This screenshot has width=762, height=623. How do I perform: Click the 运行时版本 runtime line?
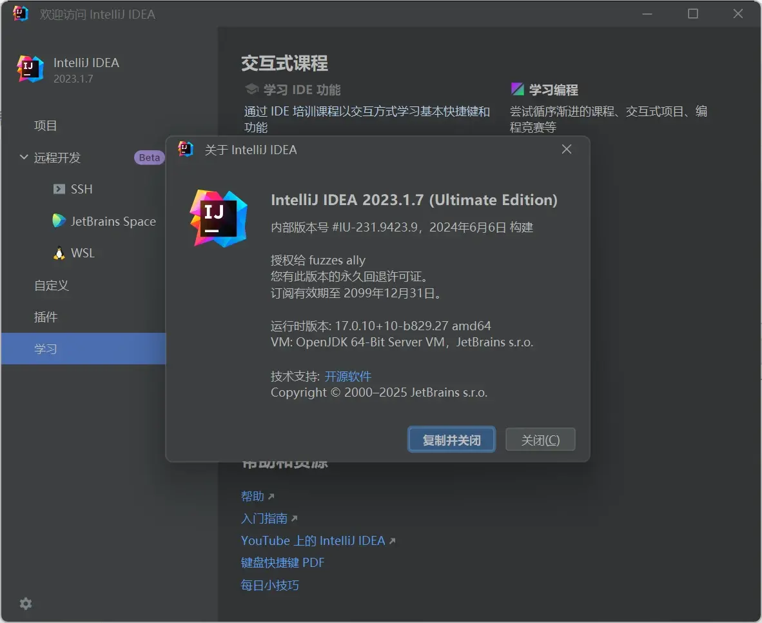pos(380,325)
